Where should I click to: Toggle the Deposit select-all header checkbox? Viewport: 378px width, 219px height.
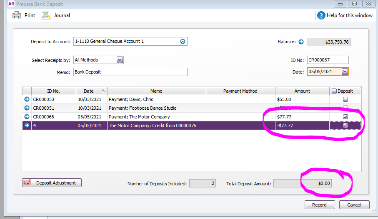tap(334, 91)
